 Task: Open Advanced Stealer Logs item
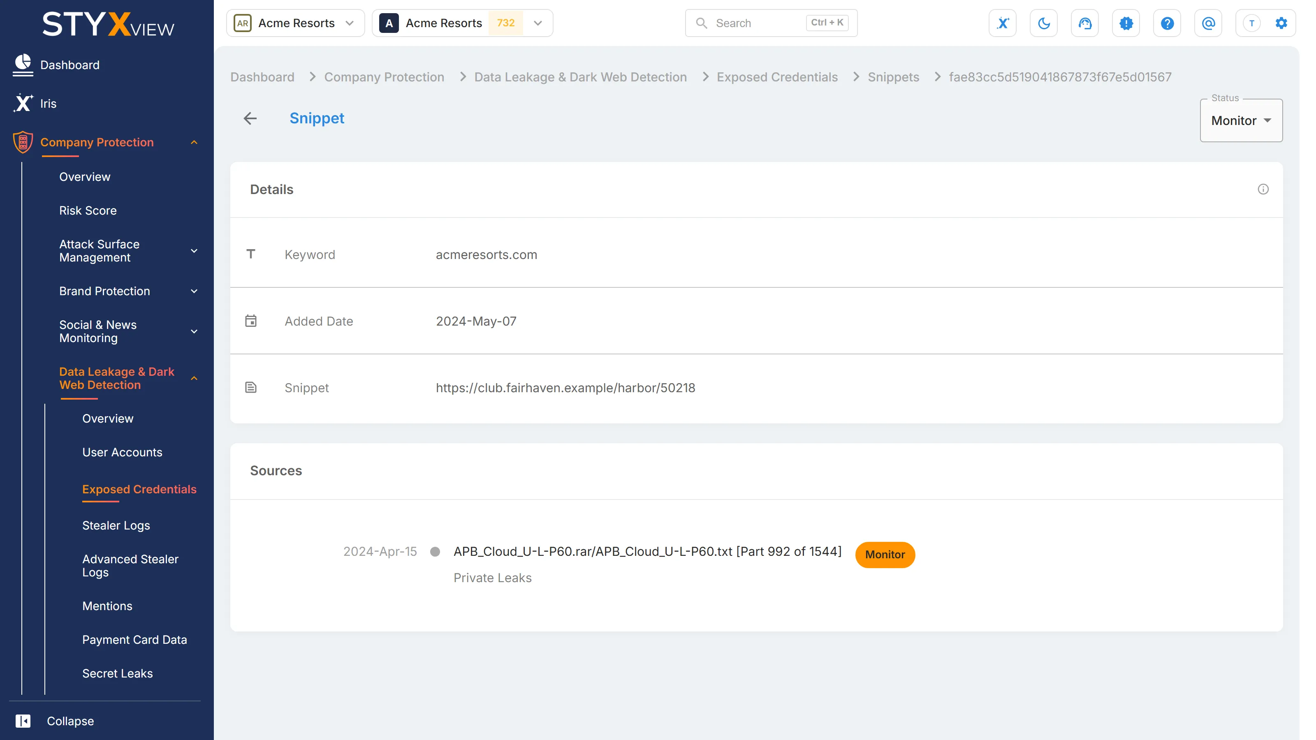(x=130, y=566)
